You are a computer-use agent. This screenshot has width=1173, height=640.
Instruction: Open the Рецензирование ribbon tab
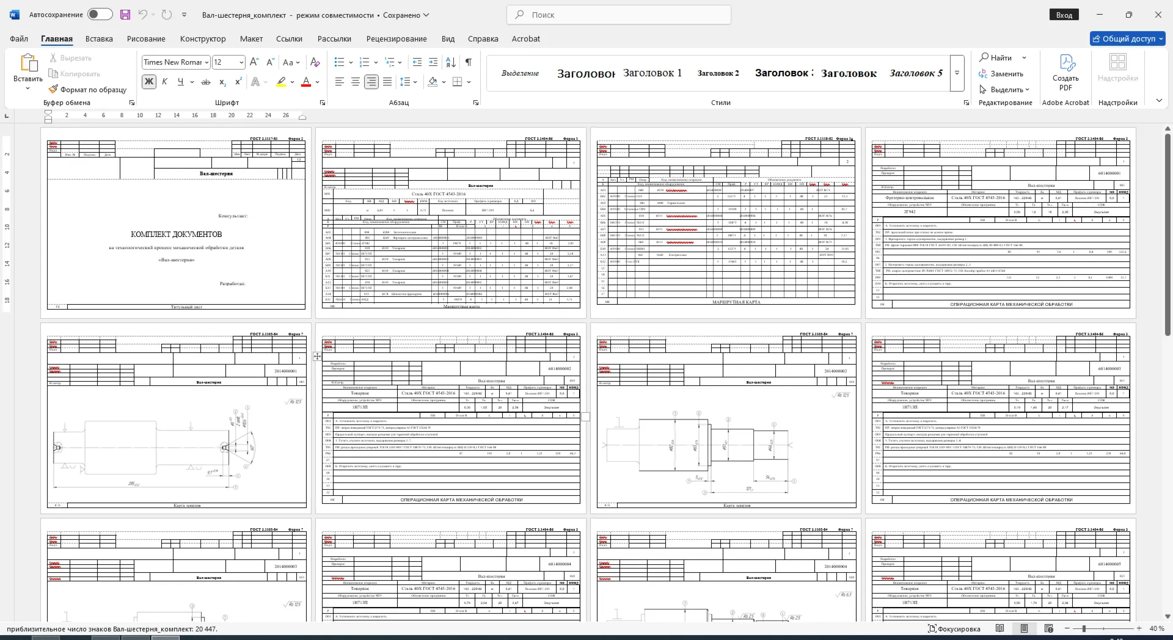coord(396,38)
